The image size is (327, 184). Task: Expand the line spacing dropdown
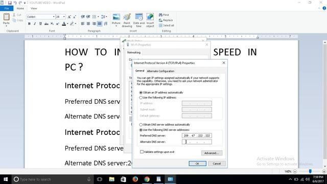tap(106, 17)
